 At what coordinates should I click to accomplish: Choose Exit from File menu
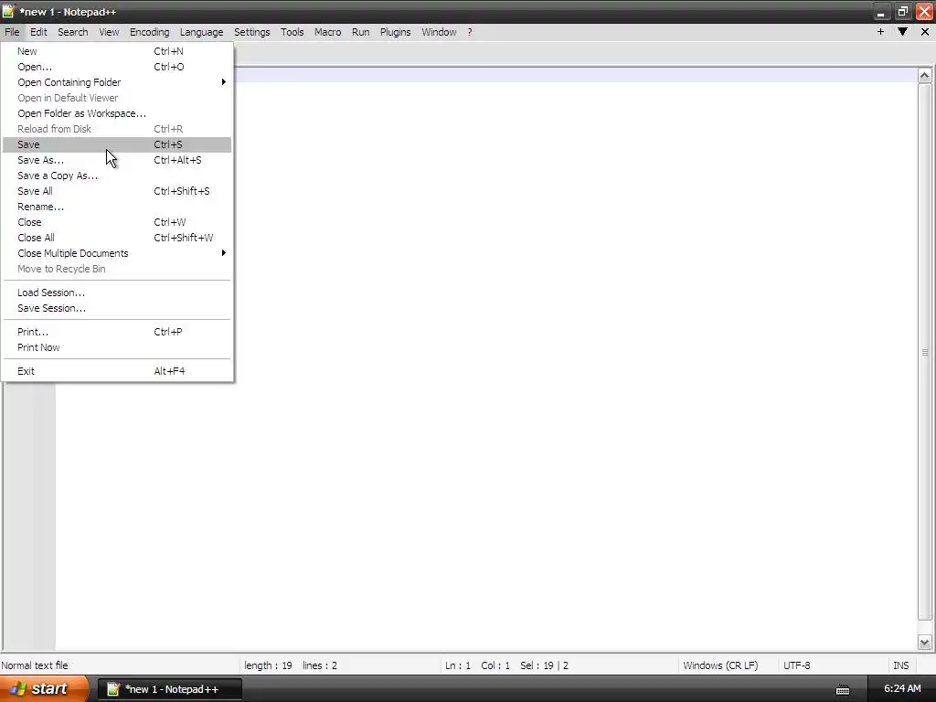[117, 371]
